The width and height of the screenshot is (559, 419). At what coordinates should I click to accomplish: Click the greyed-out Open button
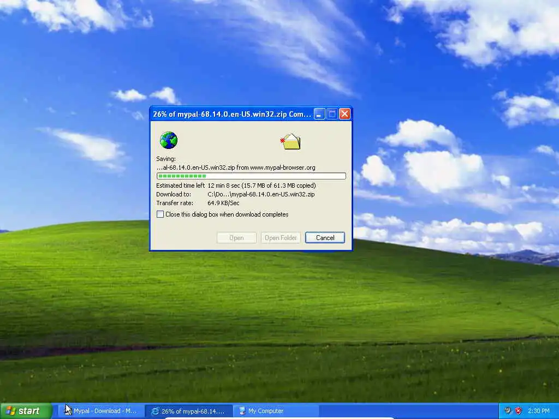pos(236,238)
